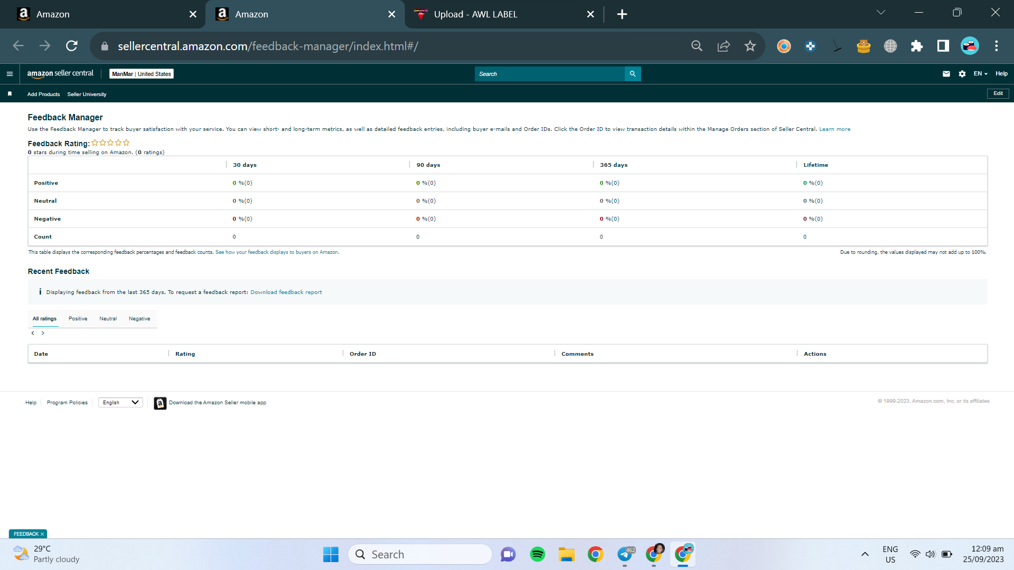Image resolution: width=1014 pixels, height=570 pixels.
Task: Click the share this page icon
Action: click(724, 46)
